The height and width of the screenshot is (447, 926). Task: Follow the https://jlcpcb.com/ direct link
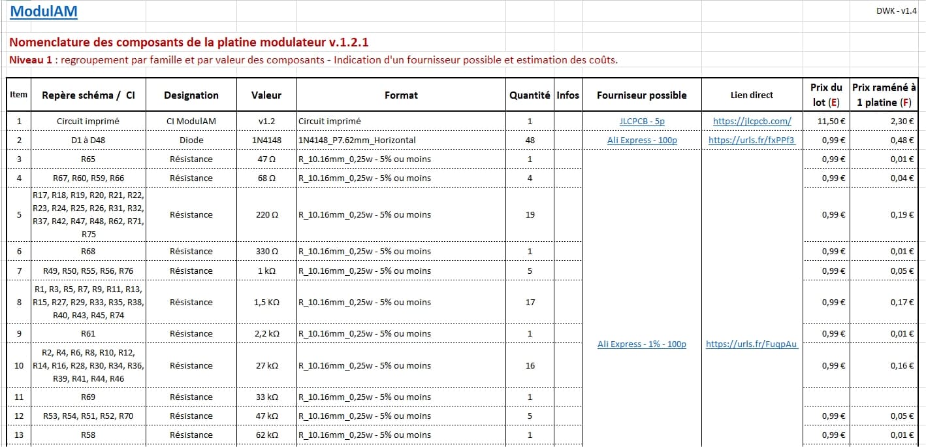point(752,121)
